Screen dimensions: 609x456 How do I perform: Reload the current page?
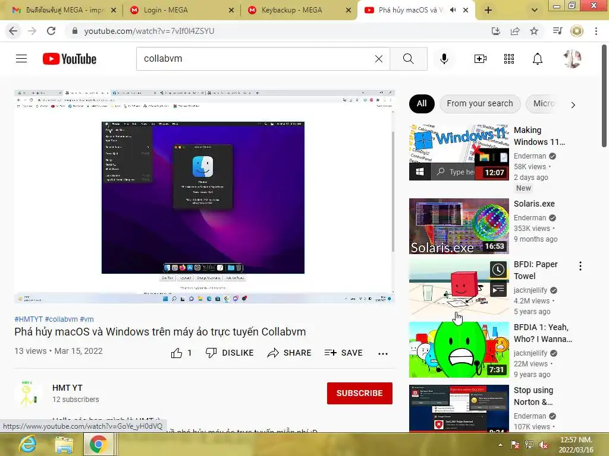click(51, 31)
